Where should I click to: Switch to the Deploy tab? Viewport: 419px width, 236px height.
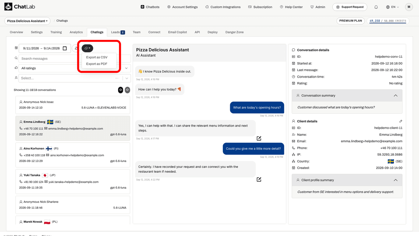pos(213,32)
